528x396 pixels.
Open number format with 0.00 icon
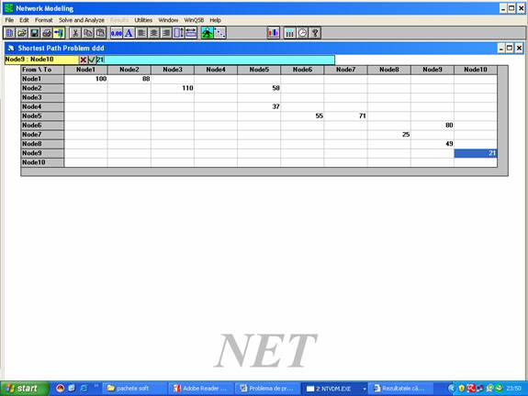pyautogui.click(x=117, y=33)
